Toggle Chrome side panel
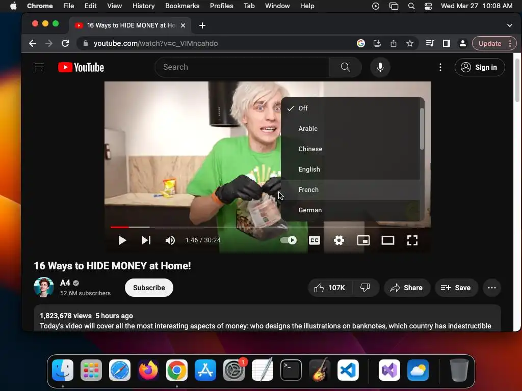 coord(446,43)
